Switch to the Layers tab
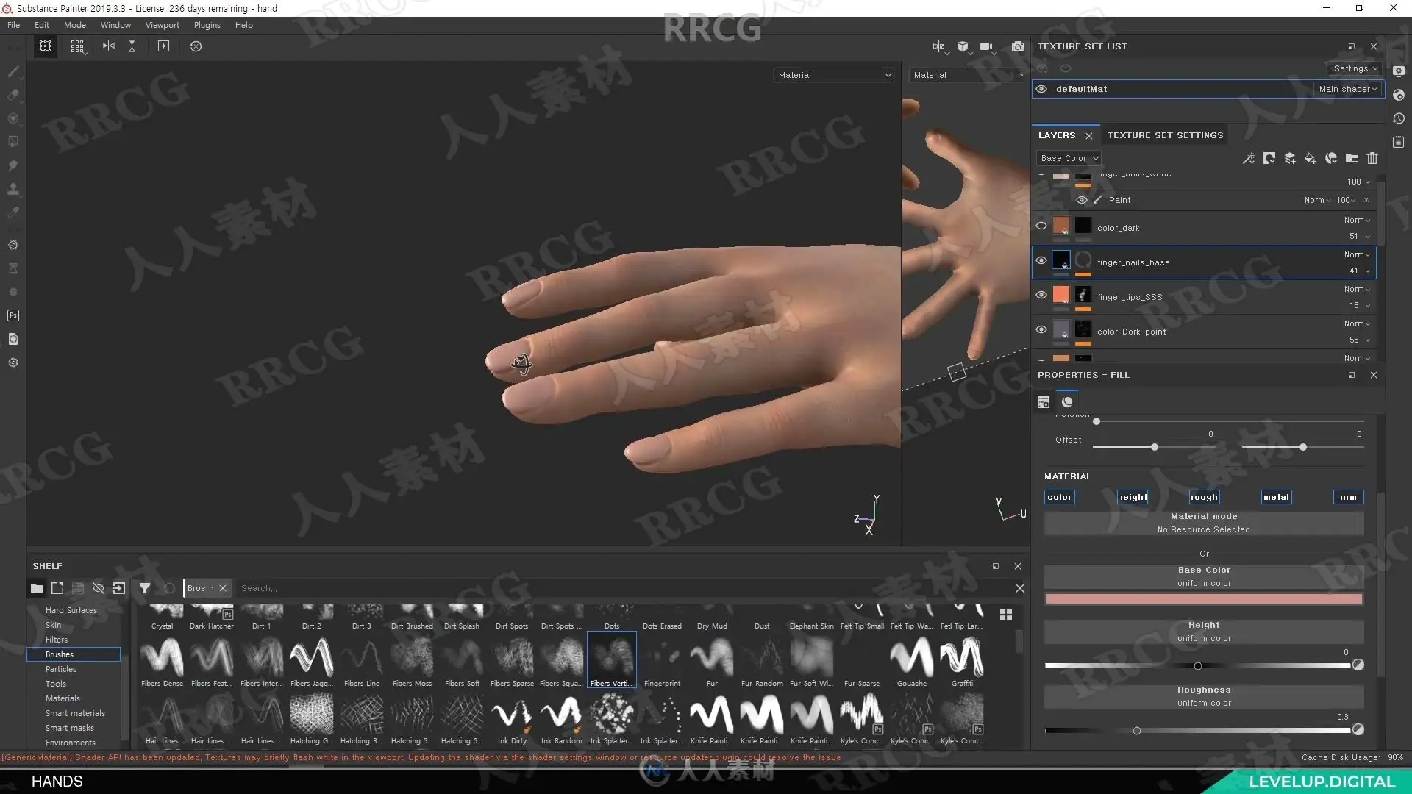Image resolution: width=1412 pixels, height=794 pixels. click(1057, 135)
